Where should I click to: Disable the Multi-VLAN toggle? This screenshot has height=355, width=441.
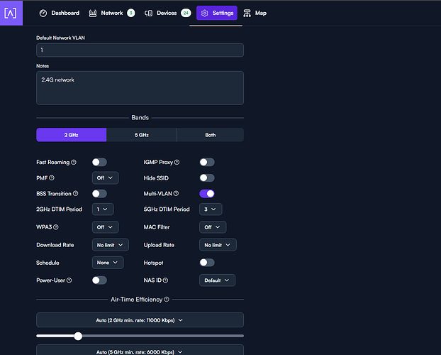pos(207,194)
